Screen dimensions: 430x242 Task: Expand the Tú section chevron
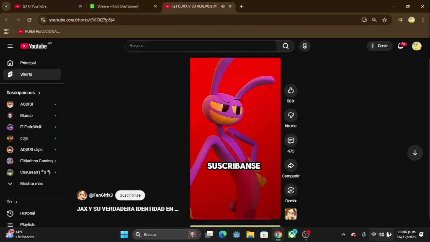[16, 202]
